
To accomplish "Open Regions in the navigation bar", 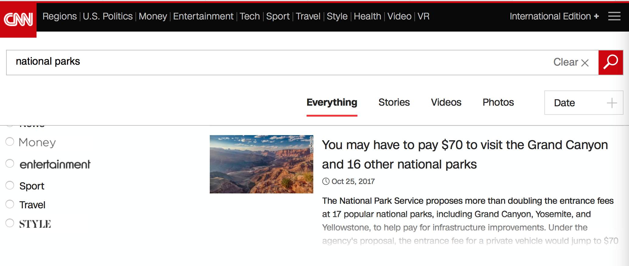I will click(x=60, y=16).
